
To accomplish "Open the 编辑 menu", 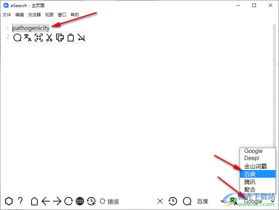I will coord(20,15).
